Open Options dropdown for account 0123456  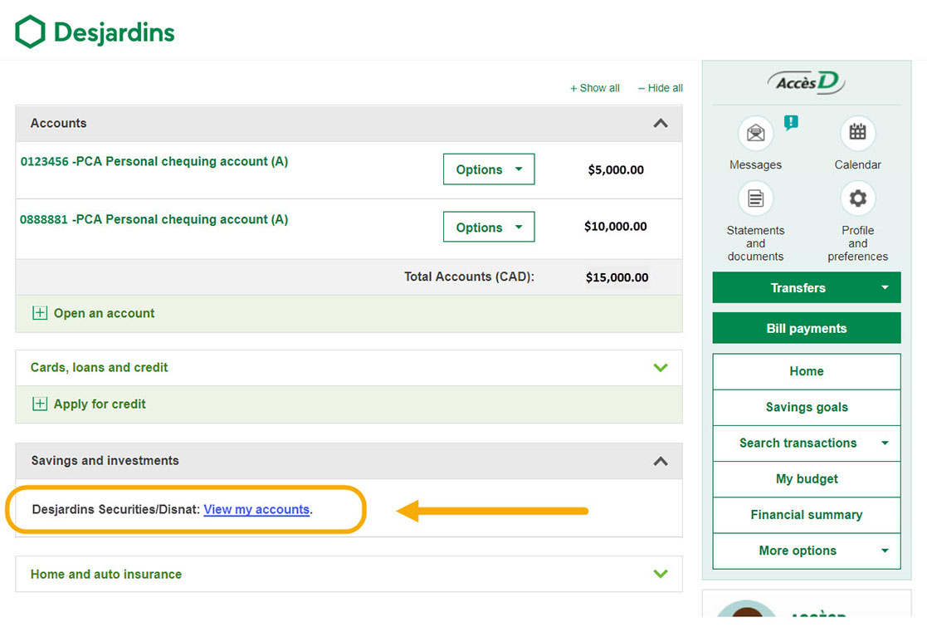tap(489, 169)
